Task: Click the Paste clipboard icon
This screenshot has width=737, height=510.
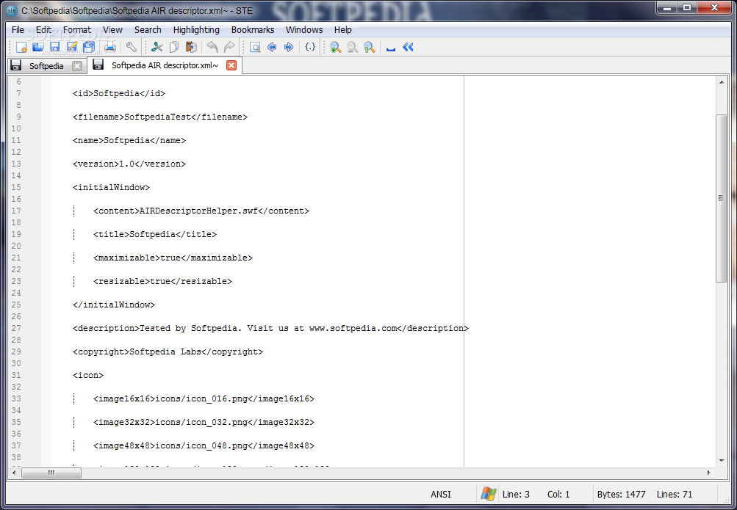Action: tap(191, 47)
